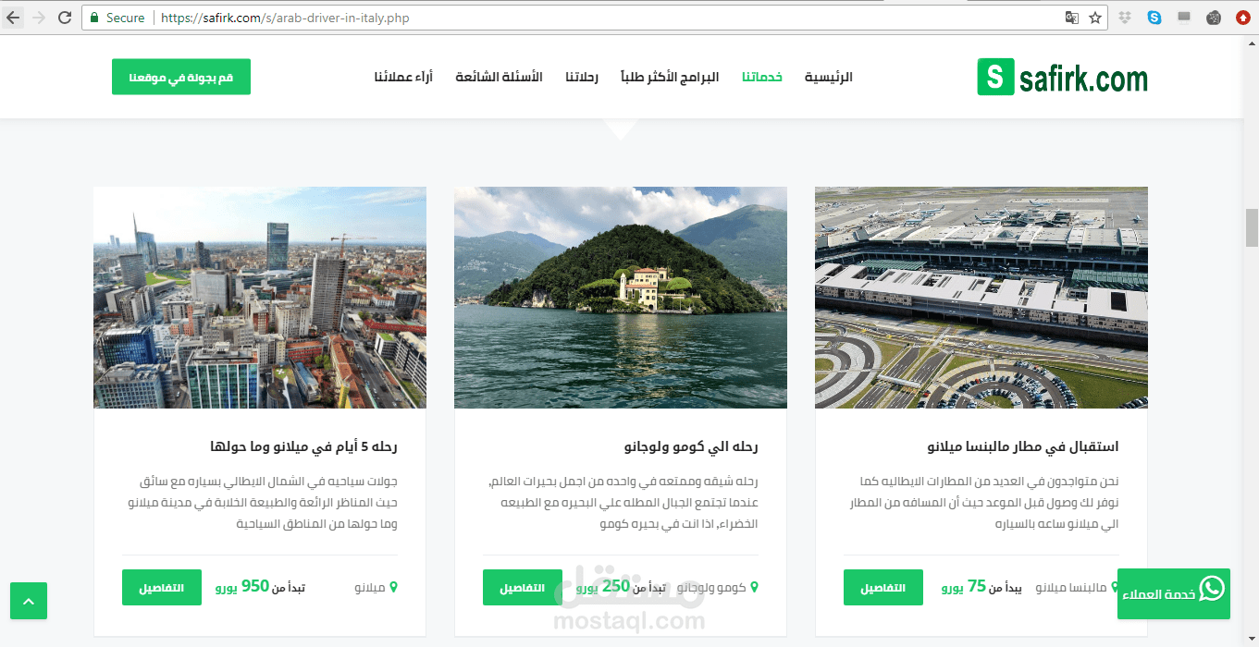Click the location pin next to ميلانو
The width and height of the screenshot is (1259, 647).
pyautogui.click(x=393, y=587)
